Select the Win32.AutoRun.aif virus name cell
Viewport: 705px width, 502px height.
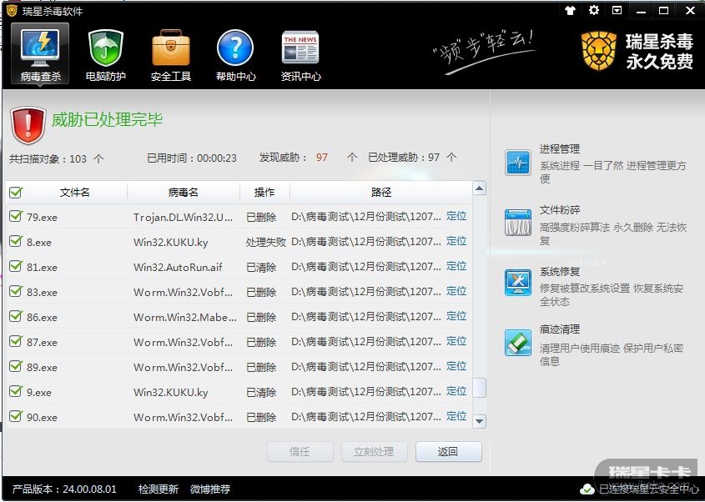point(178,267)
